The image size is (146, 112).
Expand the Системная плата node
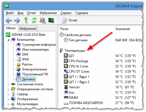coord(8,84)
